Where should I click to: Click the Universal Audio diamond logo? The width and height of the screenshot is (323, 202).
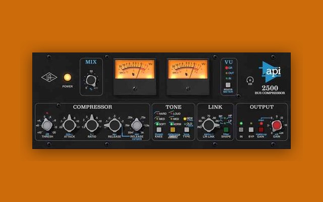point(49,77)
